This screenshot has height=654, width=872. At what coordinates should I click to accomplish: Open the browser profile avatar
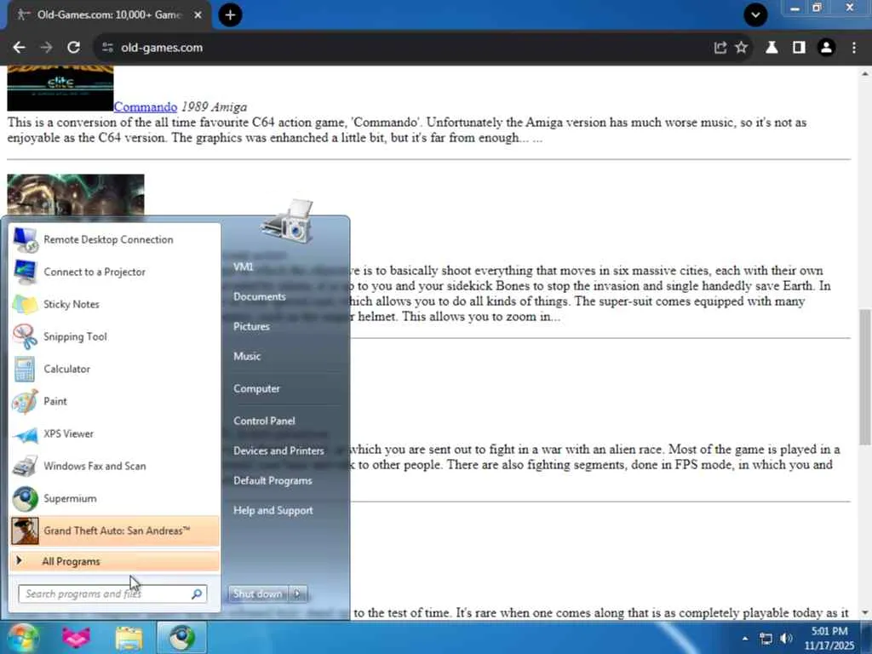(826, 48)
